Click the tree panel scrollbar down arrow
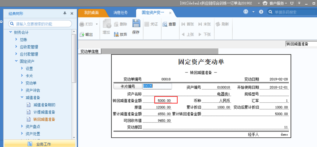This screenshot has width=317, height=147. tap(74, 137)
